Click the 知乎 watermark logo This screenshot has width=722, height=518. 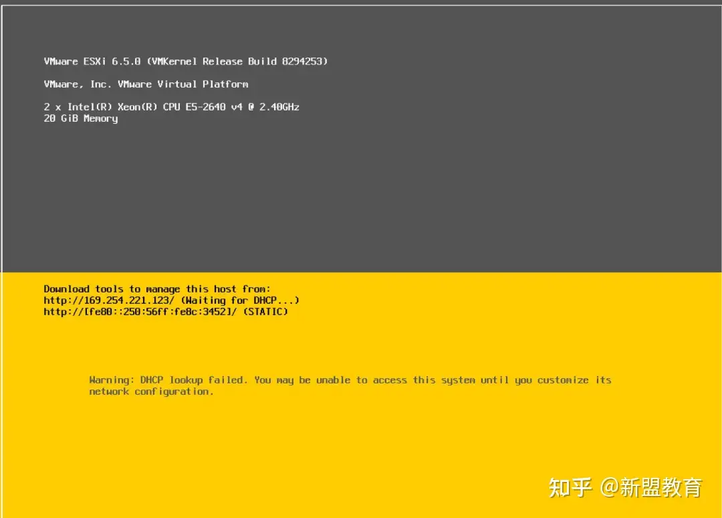coord(570,488)
